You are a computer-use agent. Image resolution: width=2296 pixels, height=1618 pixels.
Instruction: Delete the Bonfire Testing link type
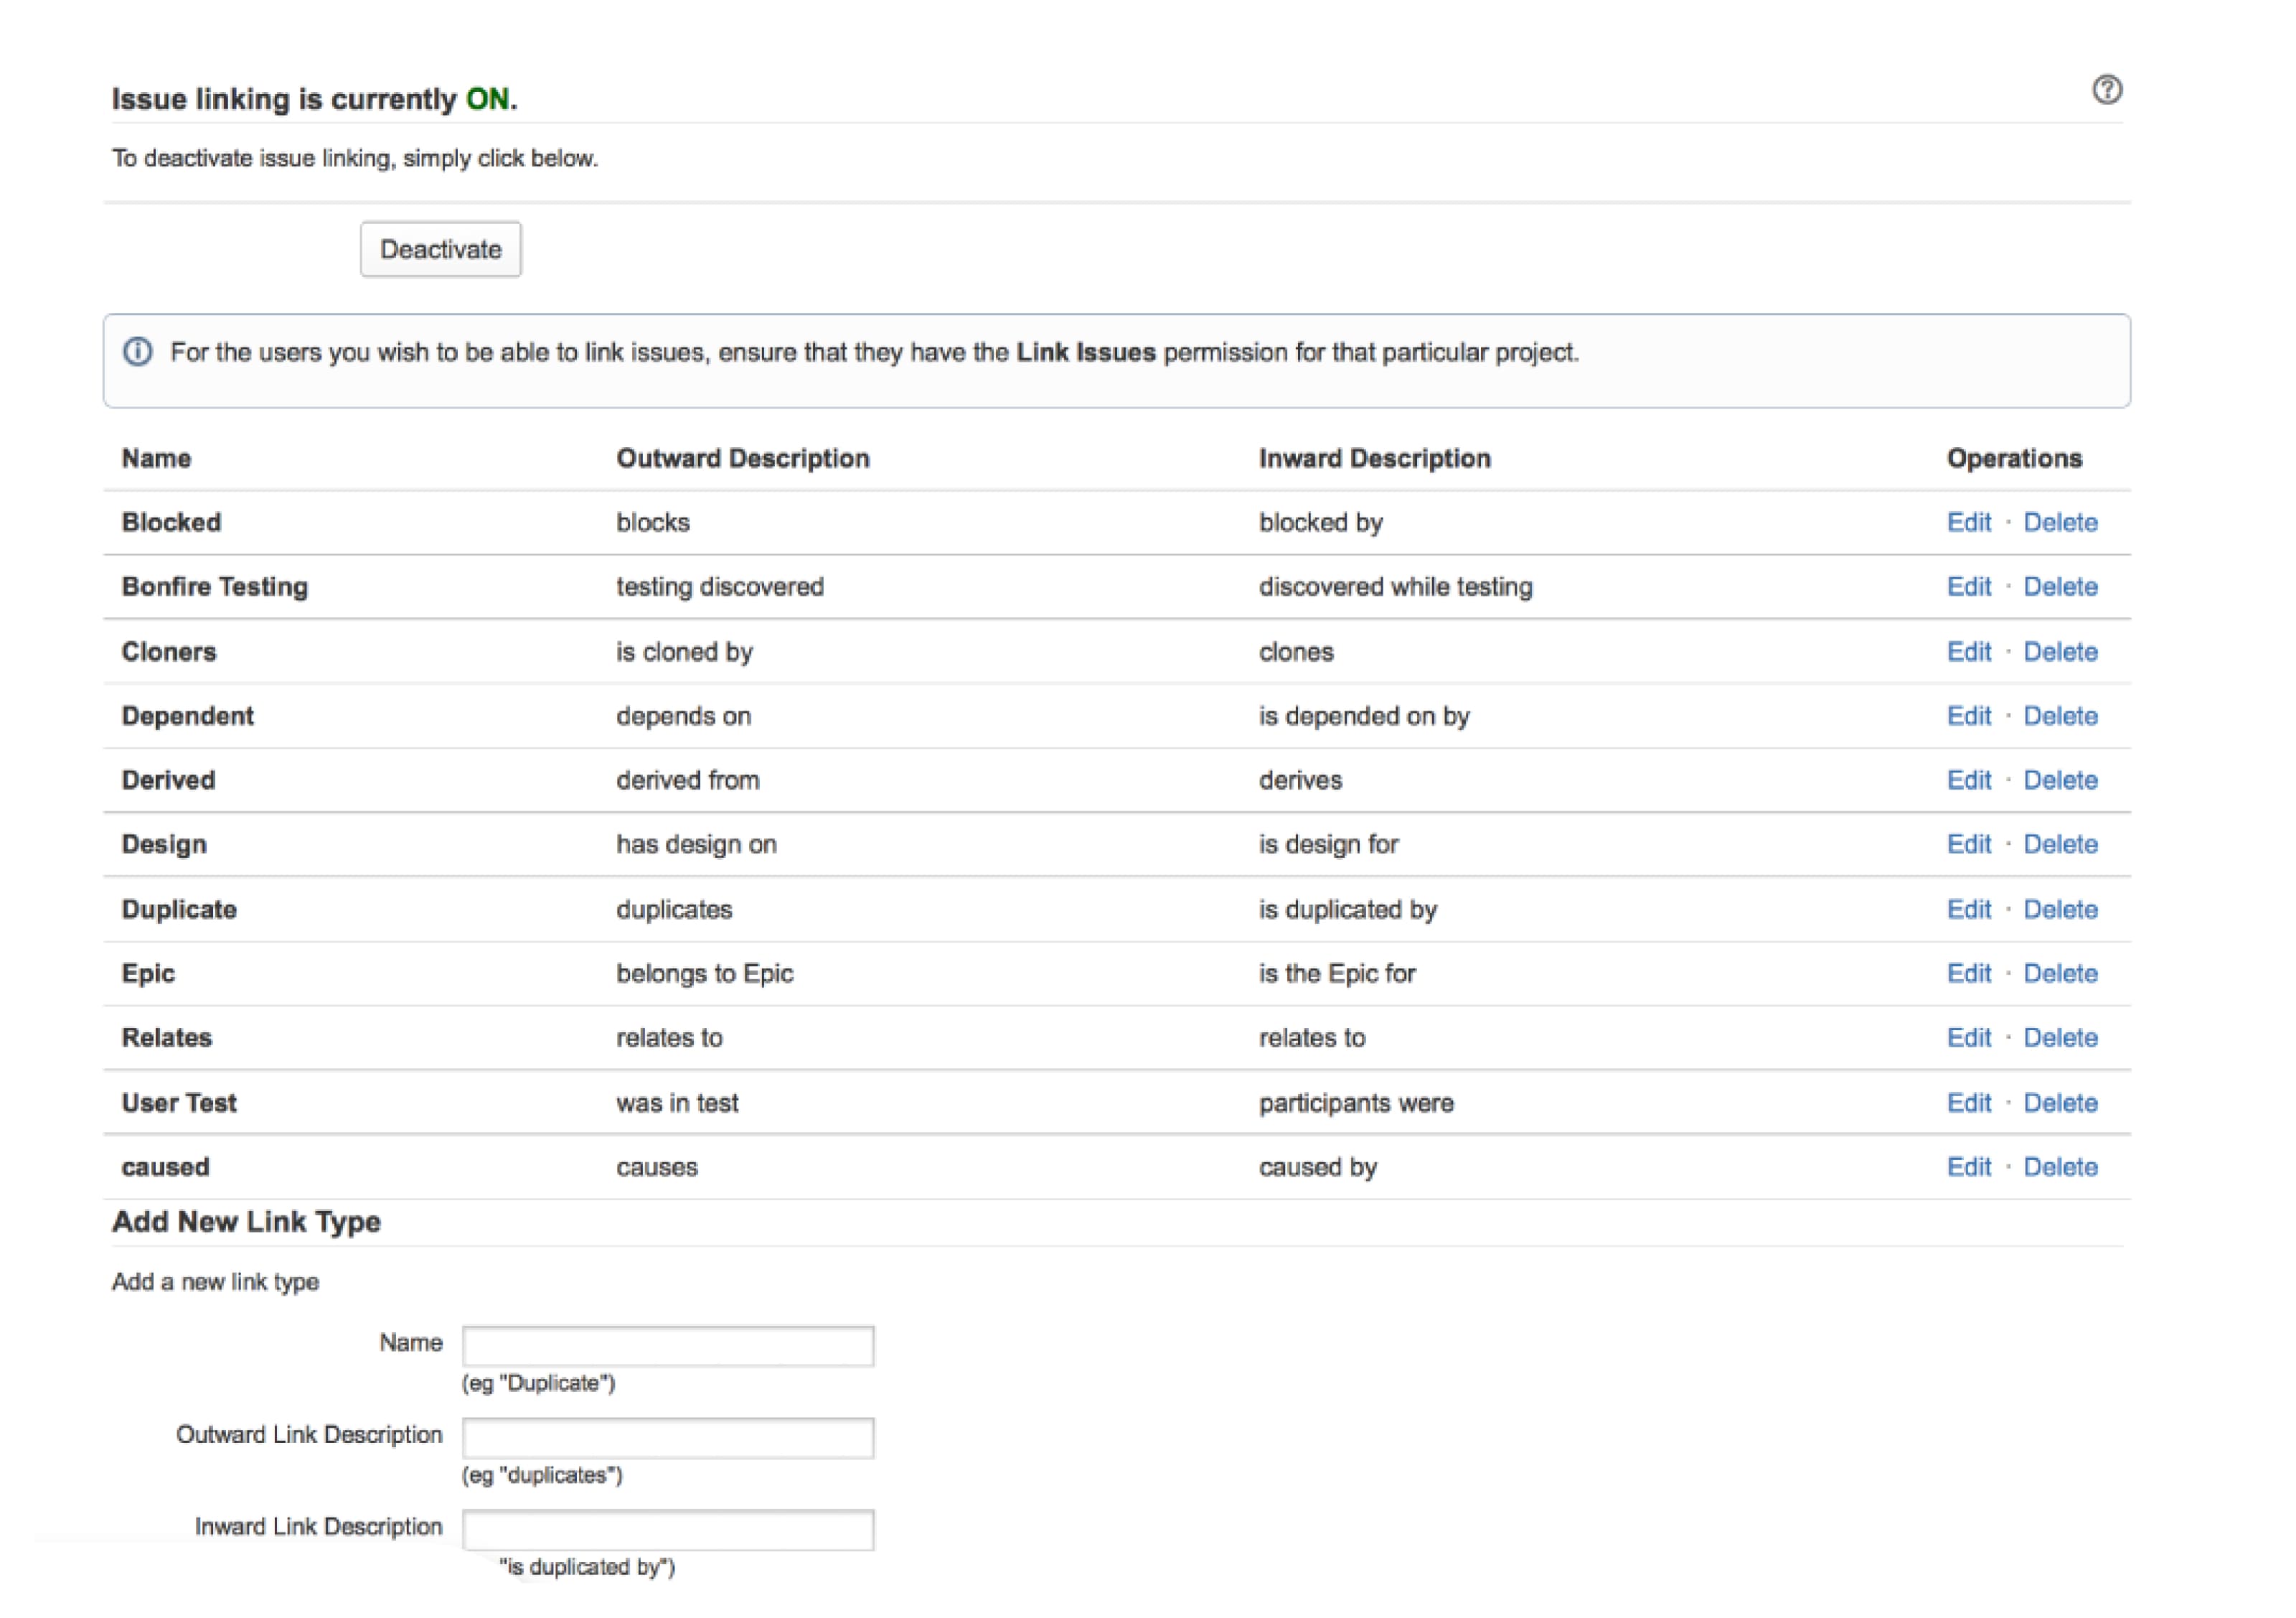click(x=2060, y=586)
